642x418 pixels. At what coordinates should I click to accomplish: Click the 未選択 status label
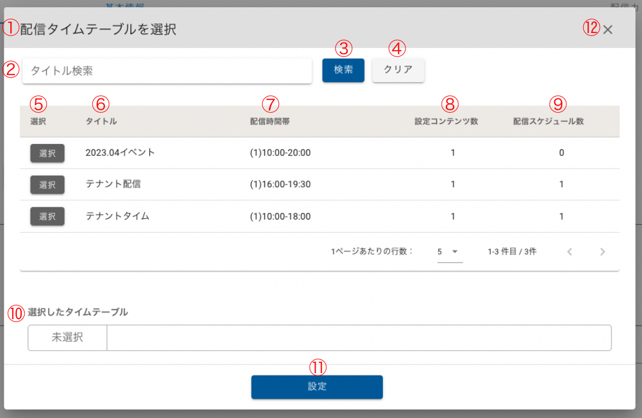67,338
